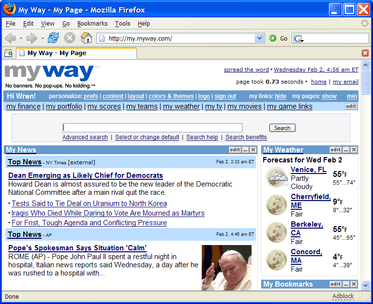
Task: Close the My News module
Action: pyautogui.click(x=253, y=150)
